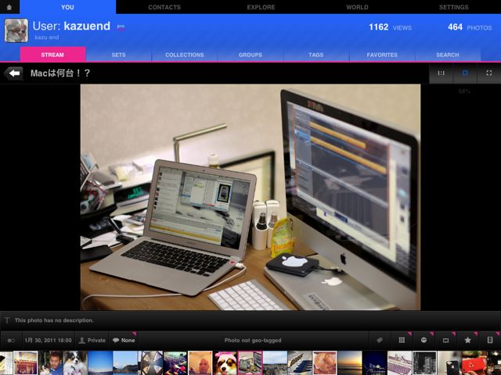Click the kazuend username text
501x375 pixels.
coord(87,26)
